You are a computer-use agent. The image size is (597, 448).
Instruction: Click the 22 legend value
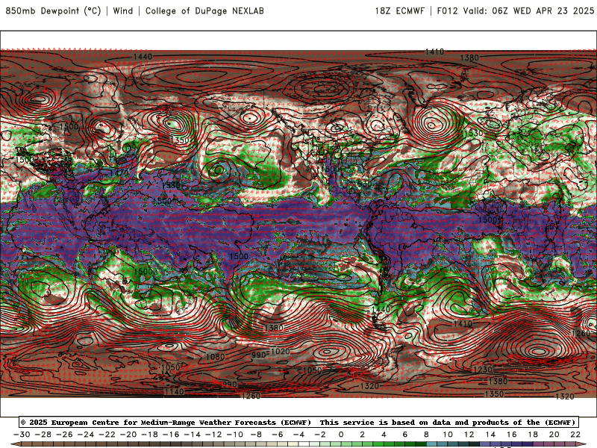pyautogui.click(x=575, y=435)
